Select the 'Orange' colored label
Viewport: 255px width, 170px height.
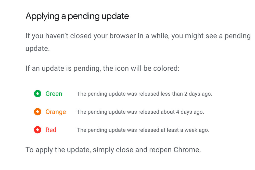click(56, 112)
